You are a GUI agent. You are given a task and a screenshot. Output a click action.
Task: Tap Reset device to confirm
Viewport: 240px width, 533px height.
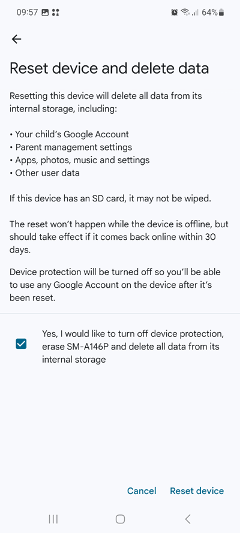tap(197, 491)
